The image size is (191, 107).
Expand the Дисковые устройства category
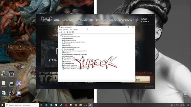pyautogui.click(x=61, y=40)
